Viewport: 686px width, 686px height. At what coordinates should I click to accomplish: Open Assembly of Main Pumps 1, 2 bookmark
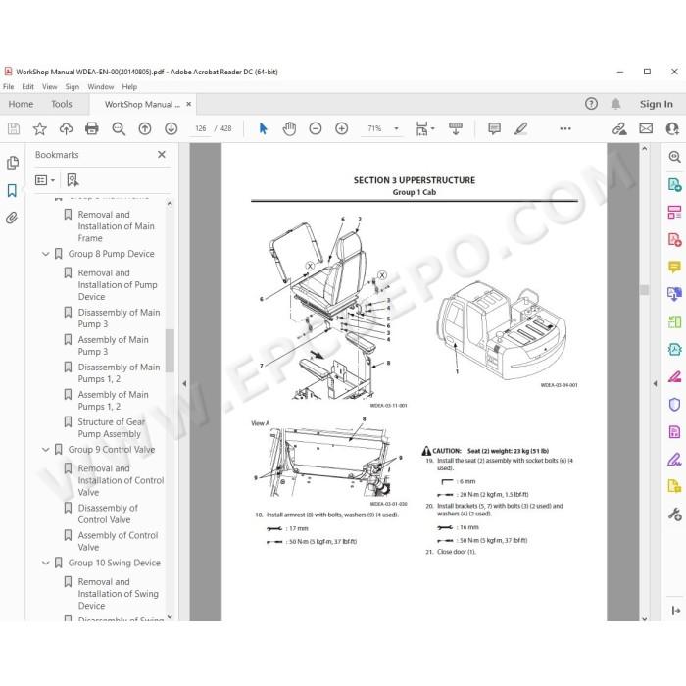click(113, 400)
